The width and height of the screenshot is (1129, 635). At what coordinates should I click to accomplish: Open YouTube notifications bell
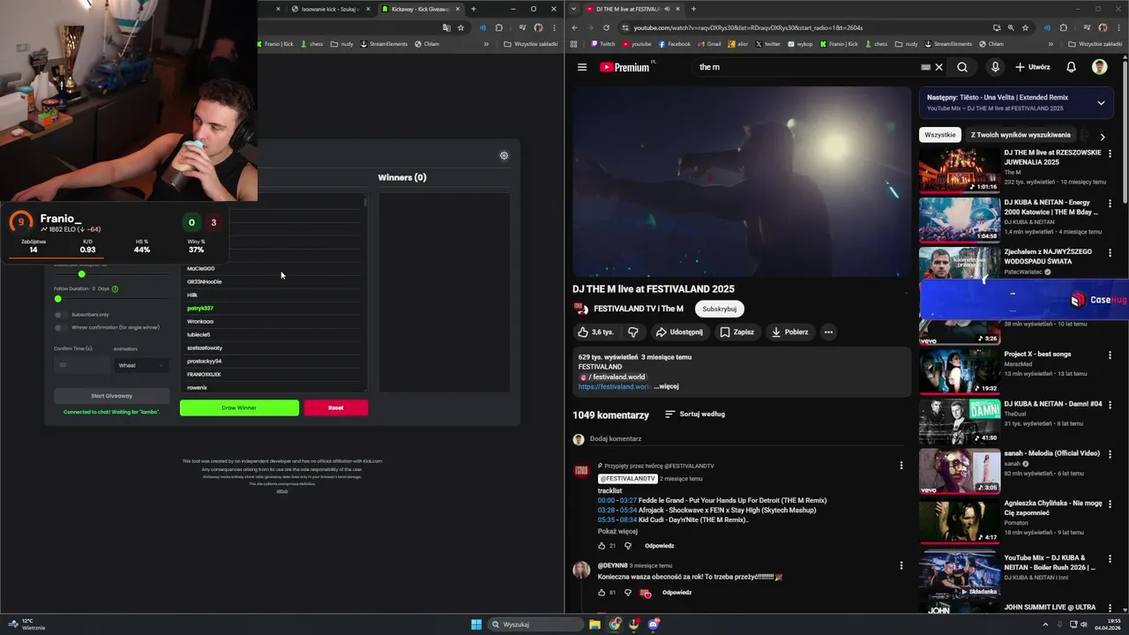[1071, 67]
